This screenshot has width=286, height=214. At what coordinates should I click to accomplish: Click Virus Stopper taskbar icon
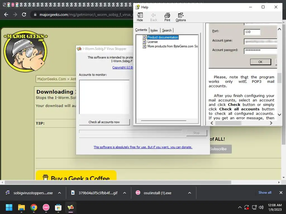(x=71, y=207)
